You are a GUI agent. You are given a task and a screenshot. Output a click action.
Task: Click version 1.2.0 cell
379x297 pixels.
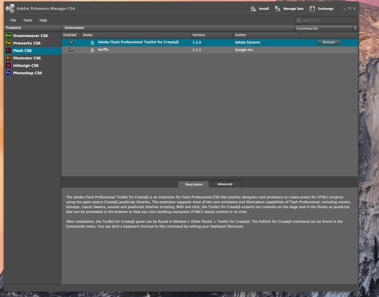pos(197,42)
